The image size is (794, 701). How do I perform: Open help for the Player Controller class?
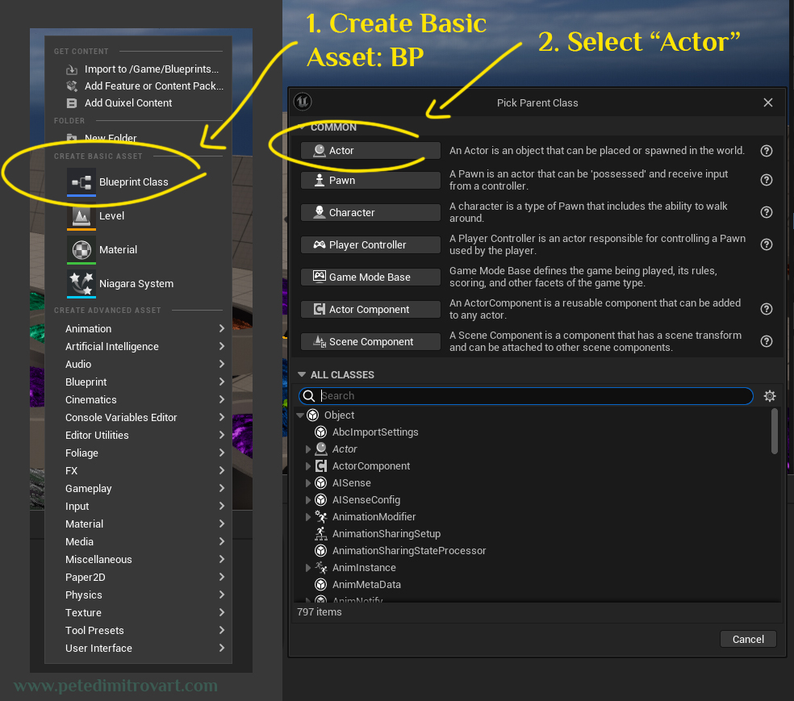click(x=767, y=245)
